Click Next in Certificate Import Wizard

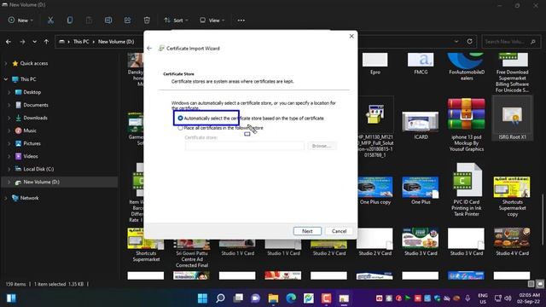point(307,231)
